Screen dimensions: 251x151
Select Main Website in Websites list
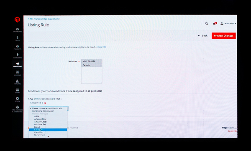(92, 61)
